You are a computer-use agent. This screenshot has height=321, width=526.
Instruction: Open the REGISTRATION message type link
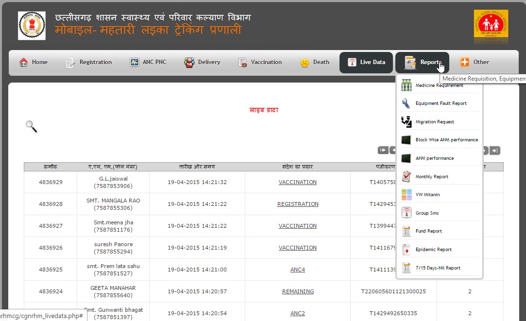[298, 204]
